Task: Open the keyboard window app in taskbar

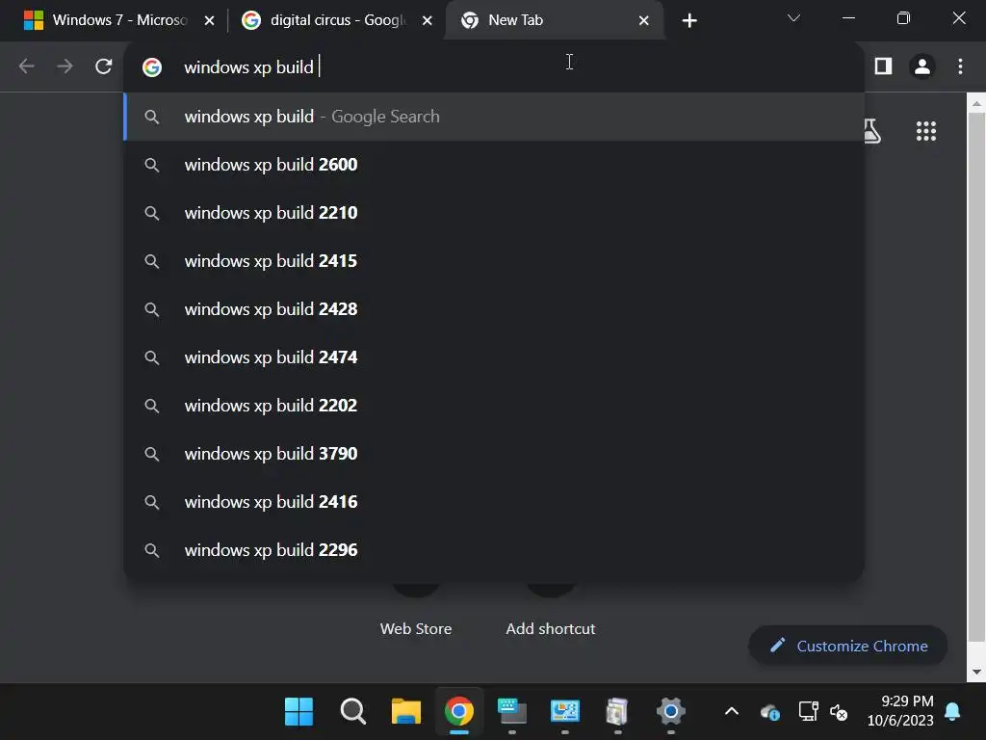Action: point(512,711)
